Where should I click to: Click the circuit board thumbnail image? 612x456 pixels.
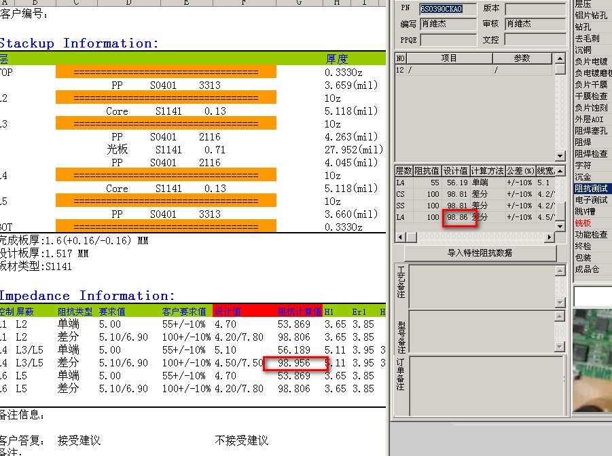592,360
